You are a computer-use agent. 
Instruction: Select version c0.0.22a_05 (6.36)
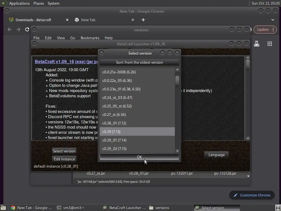tap(137, 80)
